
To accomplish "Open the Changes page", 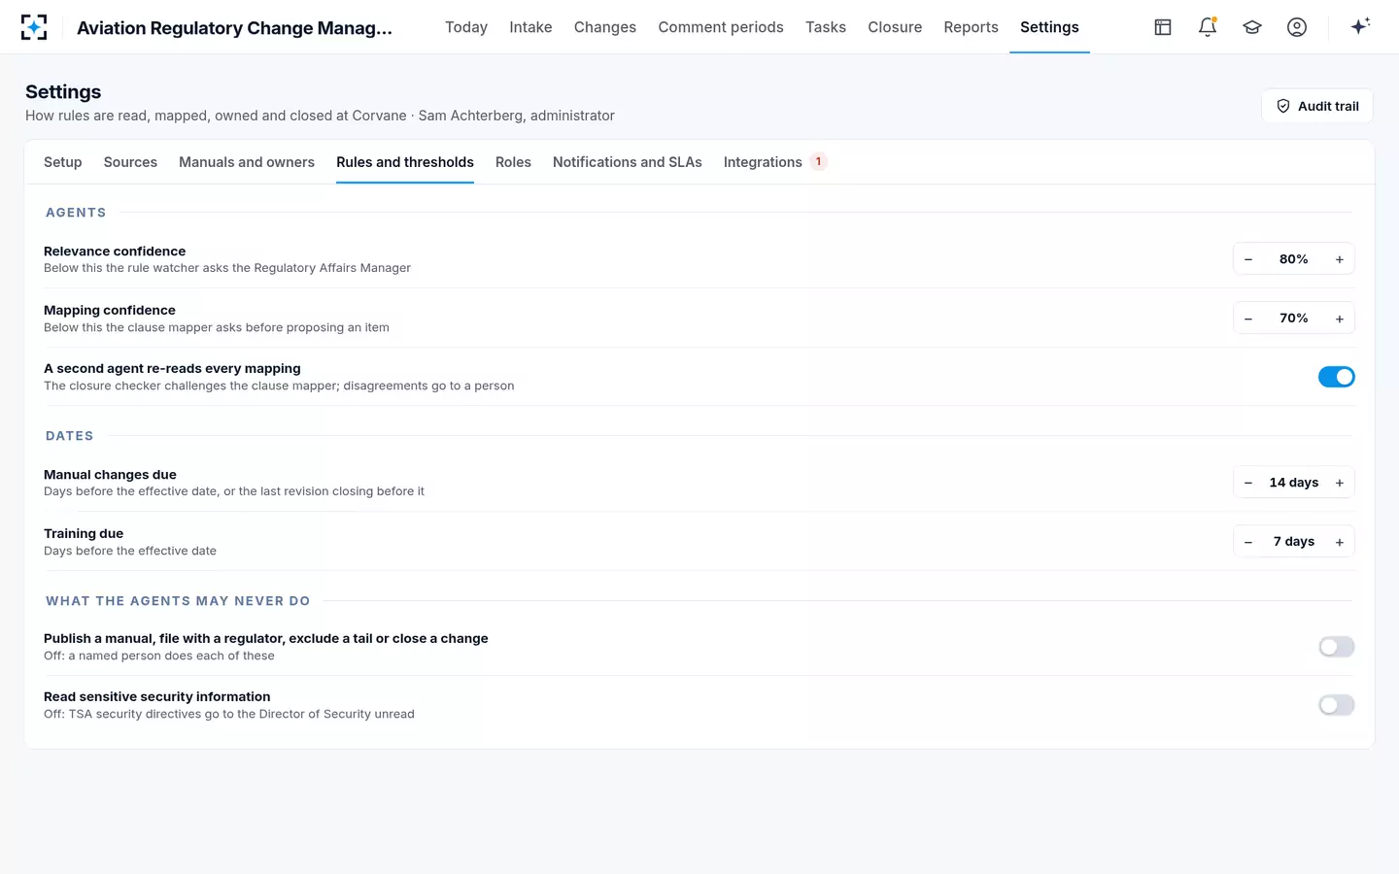I will (x=605, y=27).
